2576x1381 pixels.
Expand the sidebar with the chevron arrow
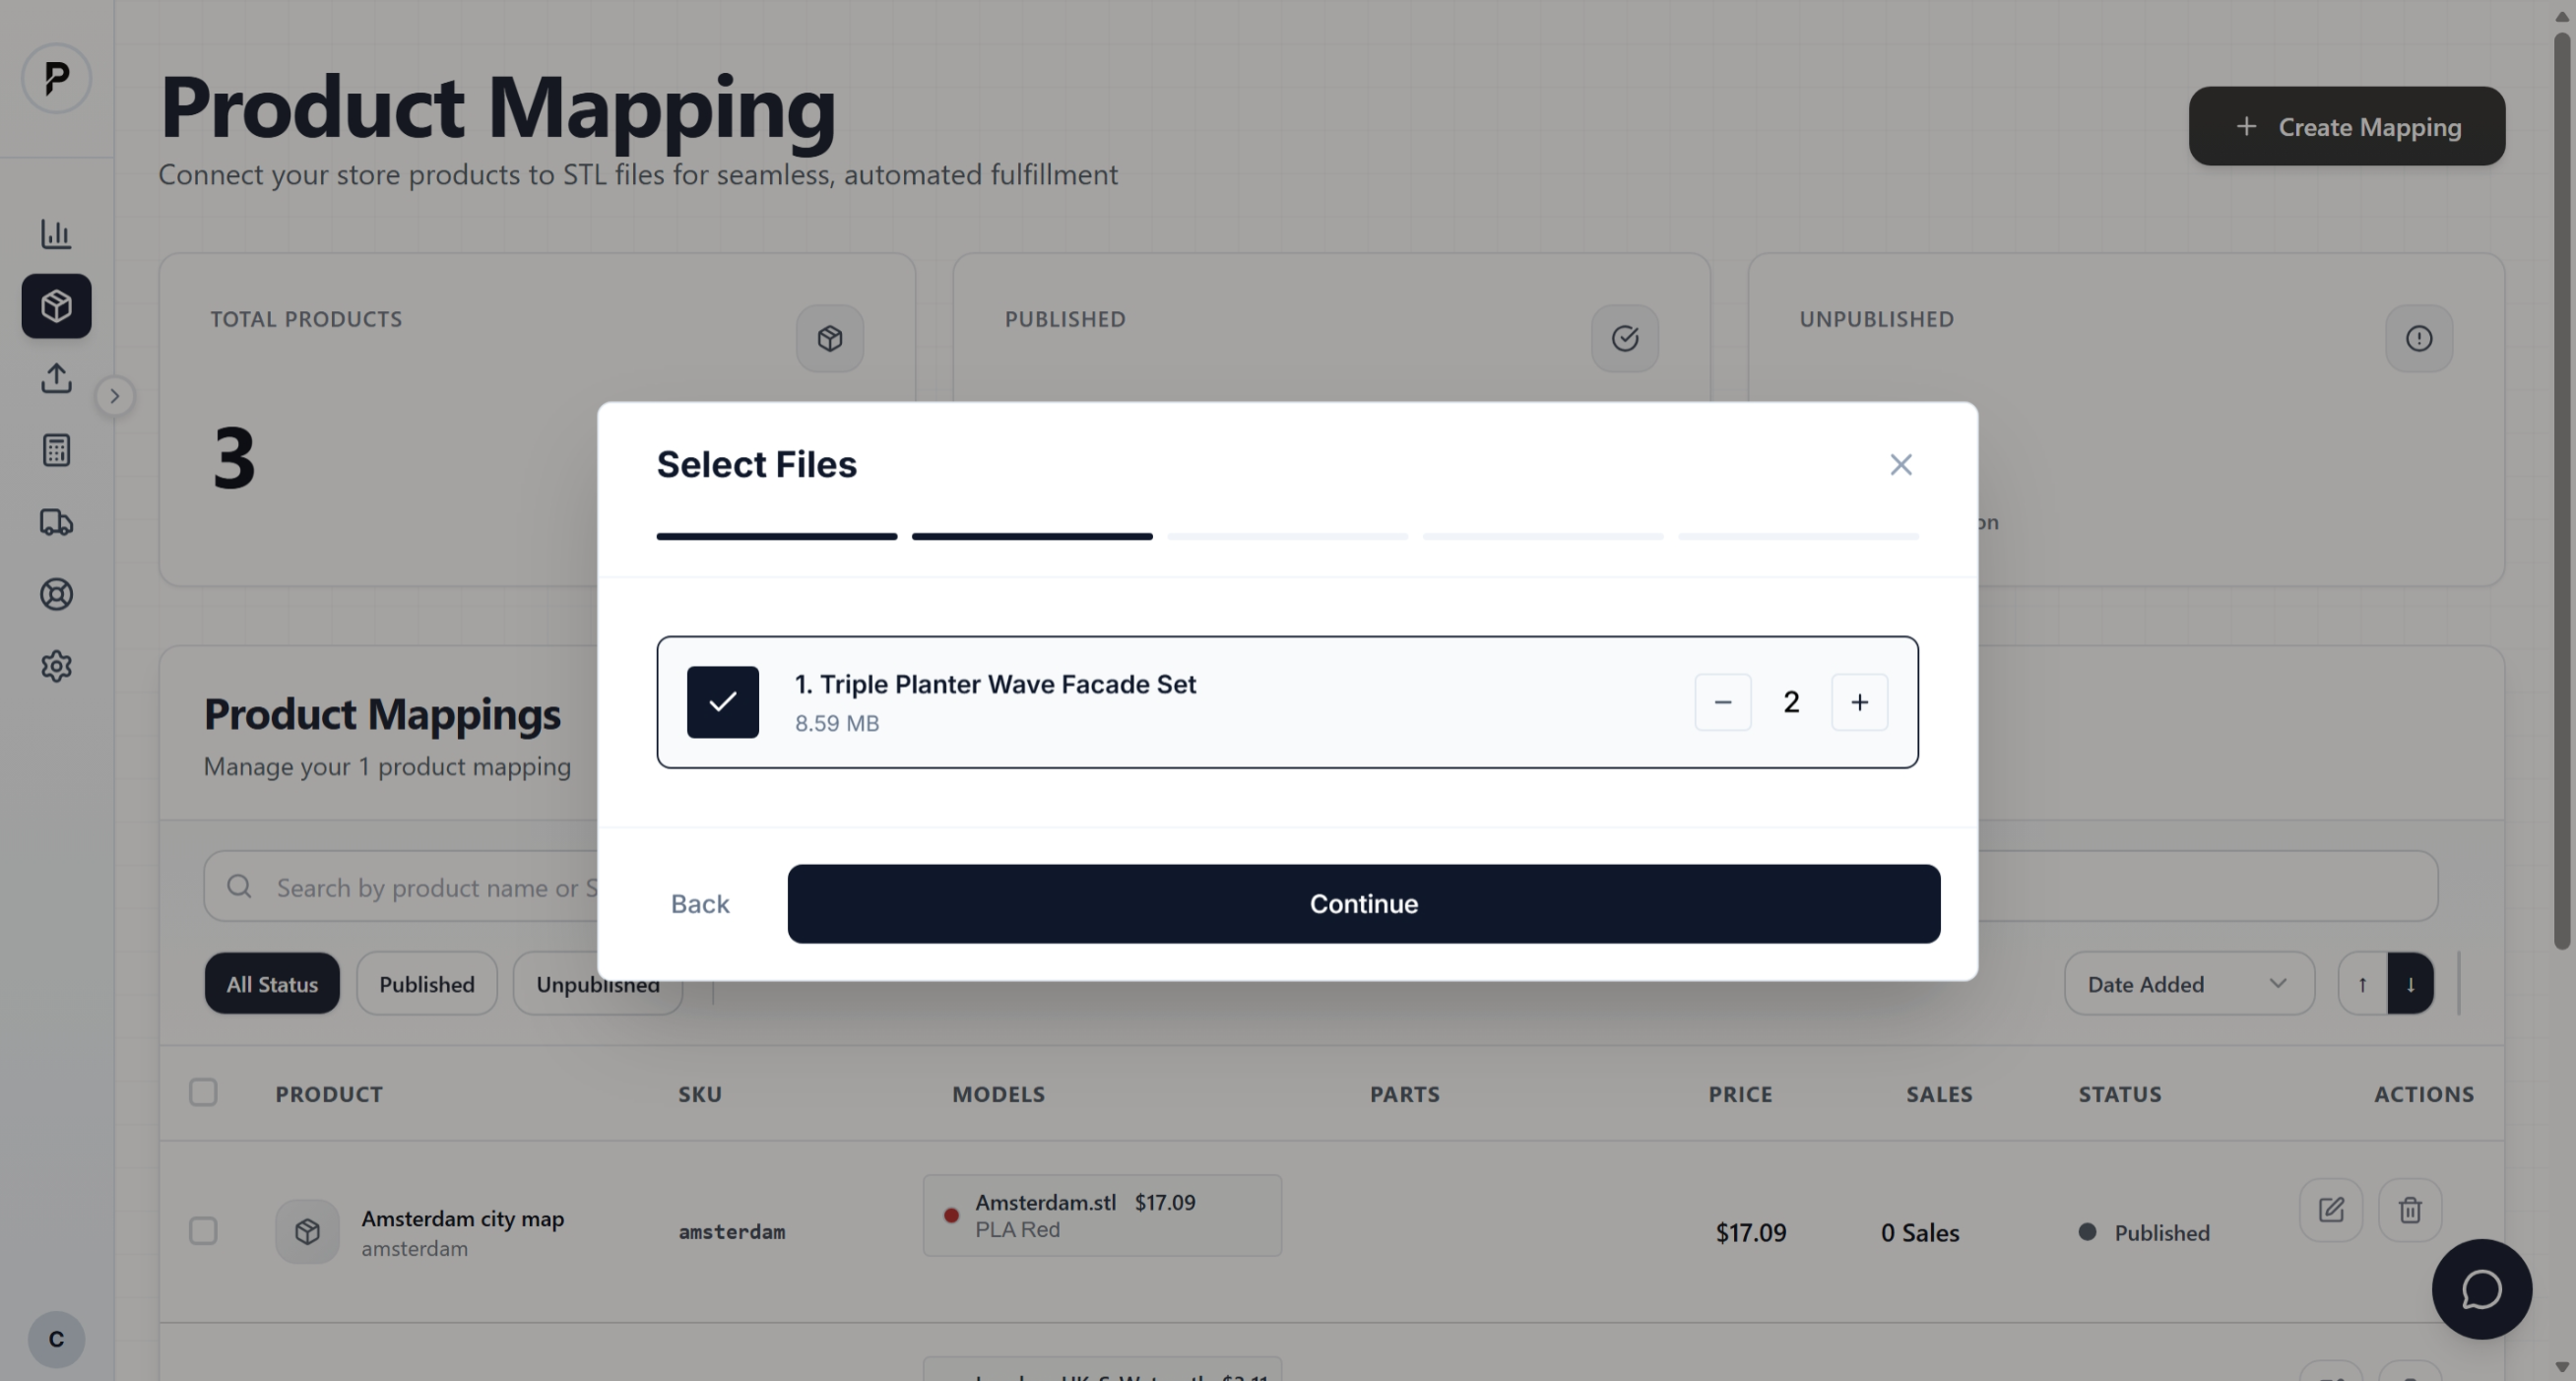click(x=115, y=396)
